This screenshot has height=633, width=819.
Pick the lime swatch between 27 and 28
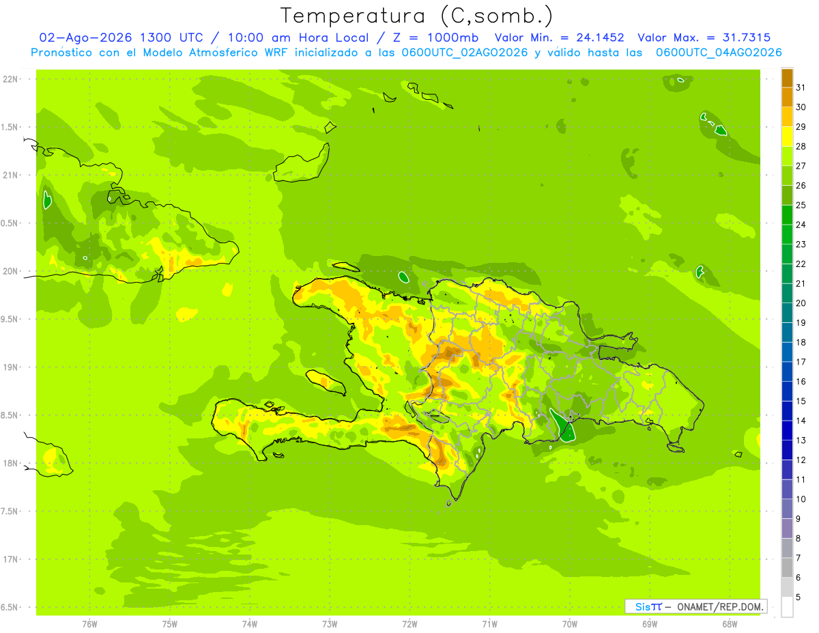(787, 156)
